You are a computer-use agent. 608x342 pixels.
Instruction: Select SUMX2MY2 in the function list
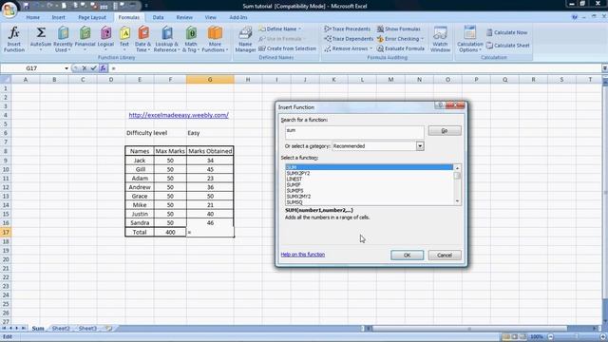point(298,197)
